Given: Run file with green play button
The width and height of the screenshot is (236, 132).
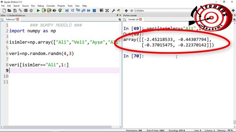Looking at the screenshot, I should (38, 11).
